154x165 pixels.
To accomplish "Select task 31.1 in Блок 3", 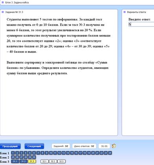I will [15, 161].
